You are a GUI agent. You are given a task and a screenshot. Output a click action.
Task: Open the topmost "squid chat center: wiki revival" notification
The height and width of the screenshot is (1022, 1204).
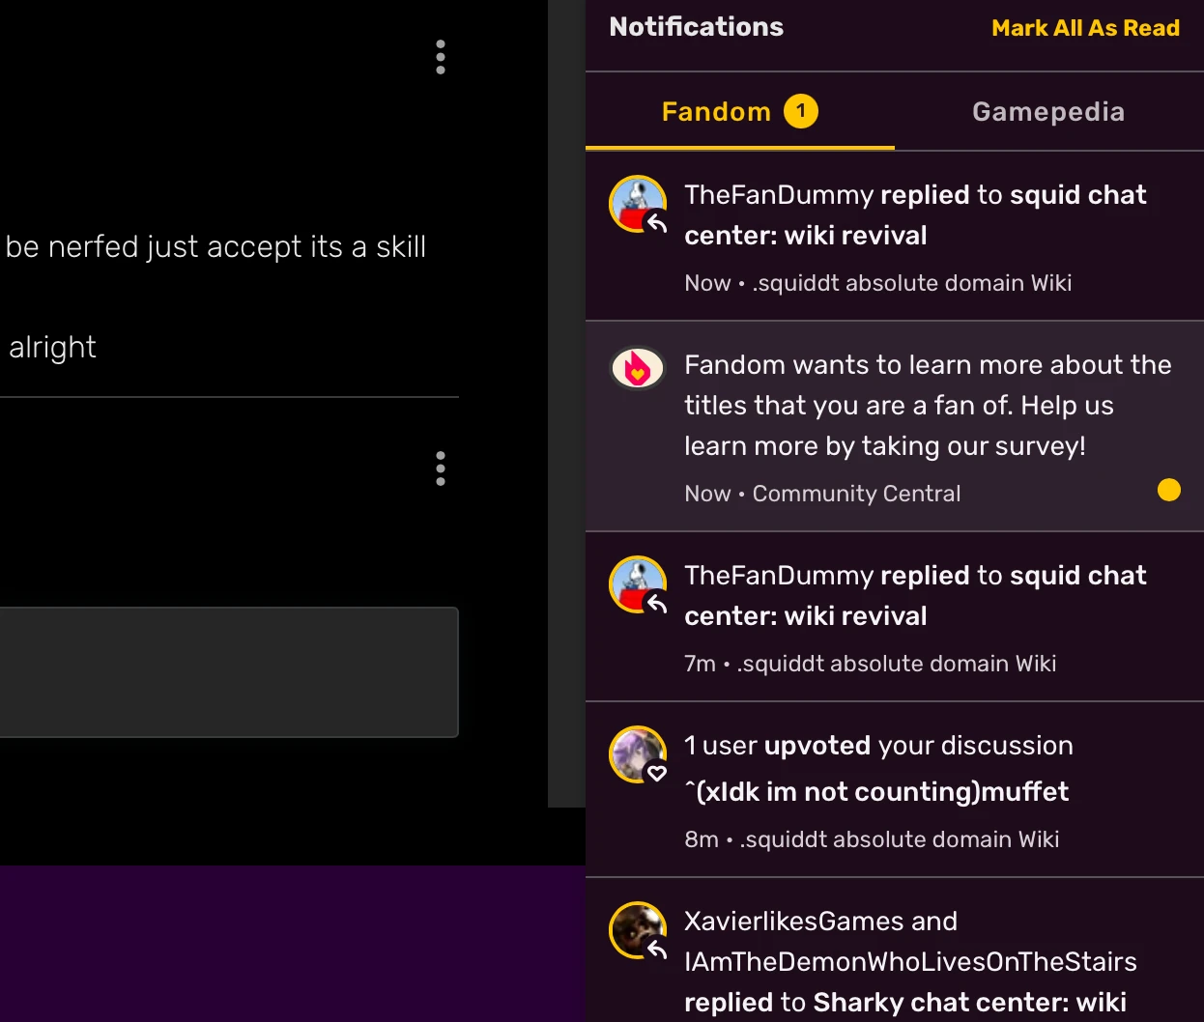pyautogui.click(x=914, y=215)
